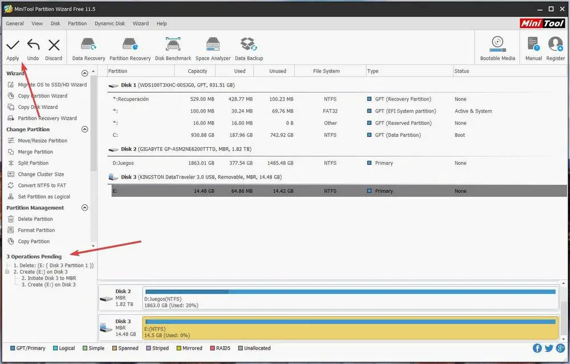Viewport: 570px width, 364px height.
Task: Select the E: partition row
Action: (339, 191)
